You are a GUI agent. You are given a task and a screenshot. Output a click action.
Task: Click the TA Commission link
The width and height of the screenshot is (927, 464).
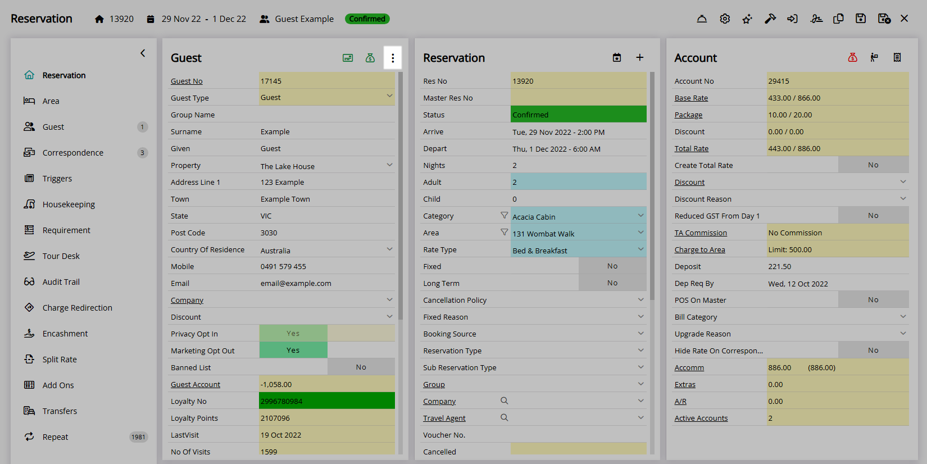tap(701, 233)
